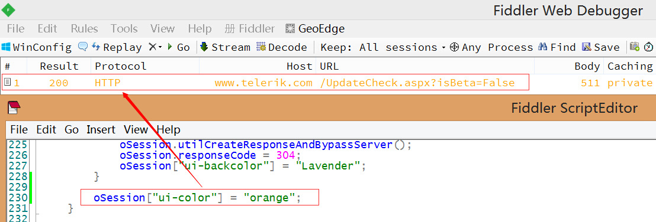
Task: Select session 1 www.telerik.com row
Action: [327, 83]
